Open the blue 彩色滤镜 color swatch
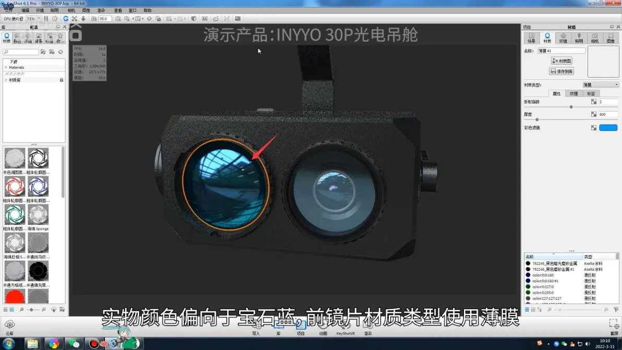Image resolution: width=622 pixels, height=350 pixels. 608,128
